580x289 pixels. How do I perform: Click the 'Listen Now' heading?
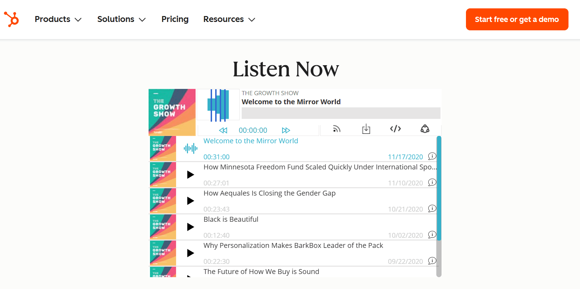pos(286,69)
